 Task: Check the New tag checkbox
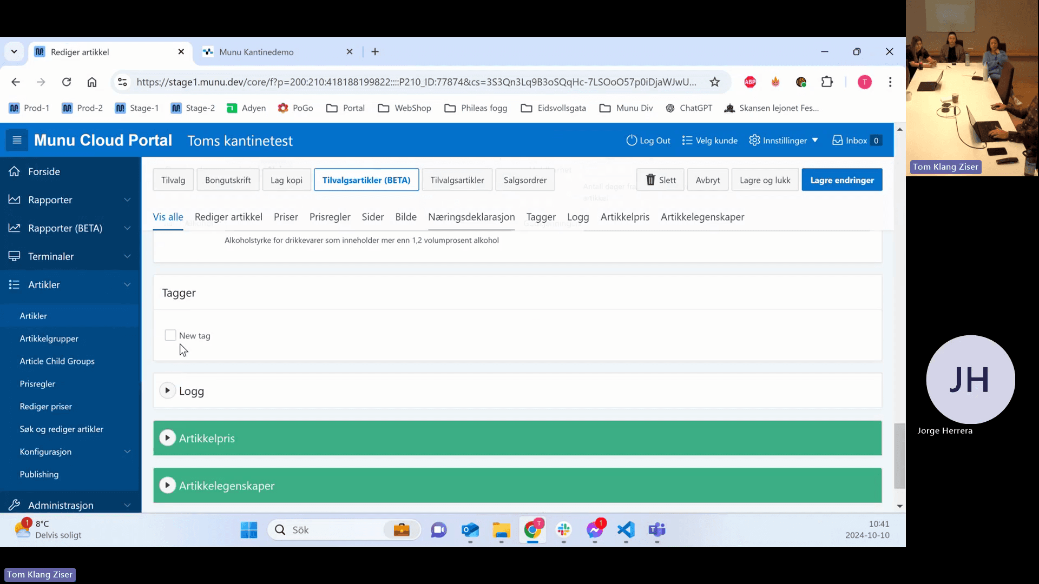click(x=170, y=335)
